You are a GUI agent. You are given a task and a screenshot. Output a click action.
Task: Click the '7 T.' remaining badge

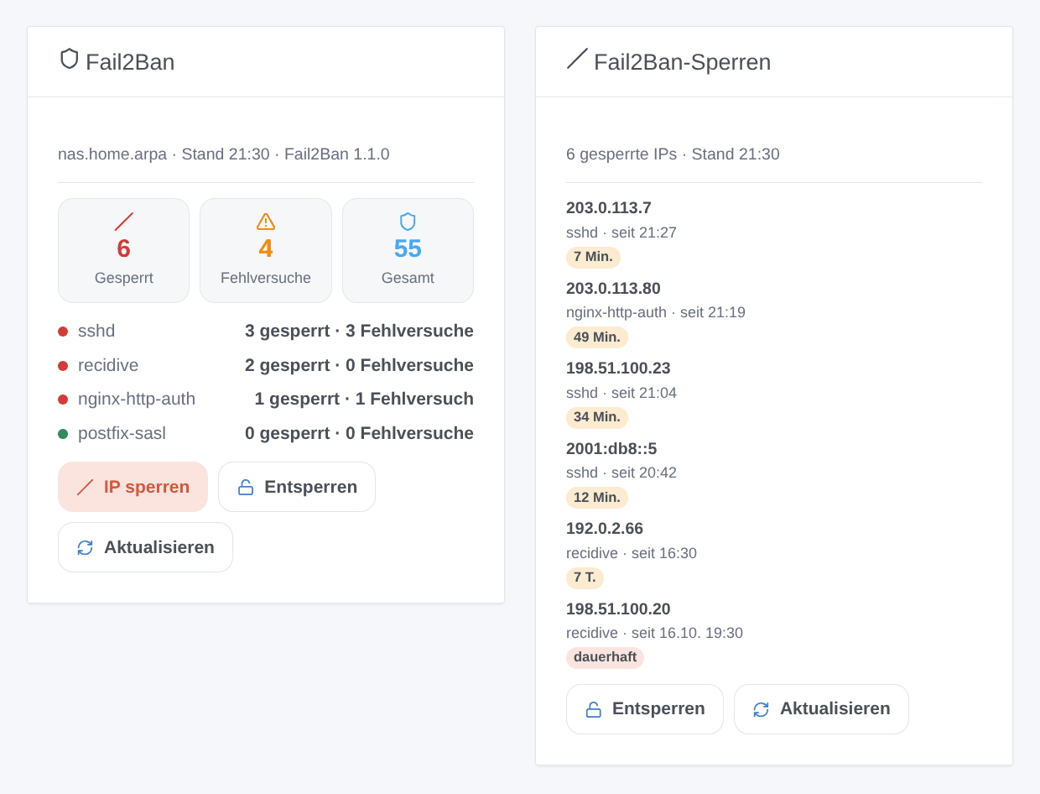pos(585,578)
